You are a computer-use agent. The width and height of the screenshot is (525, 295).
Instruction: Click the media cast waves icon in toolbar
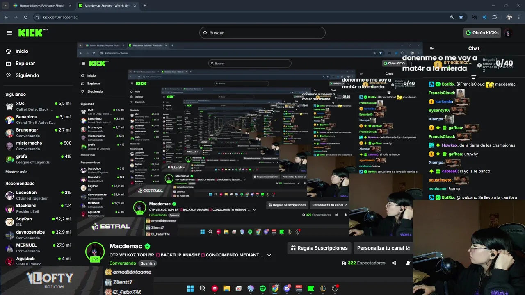click(x=484, y=17)
